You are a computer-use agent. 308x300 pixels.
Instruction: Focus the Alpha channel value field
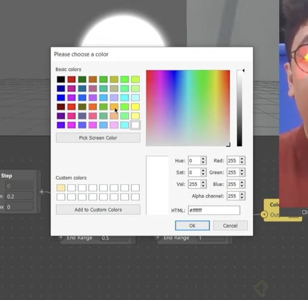(233, 196)
